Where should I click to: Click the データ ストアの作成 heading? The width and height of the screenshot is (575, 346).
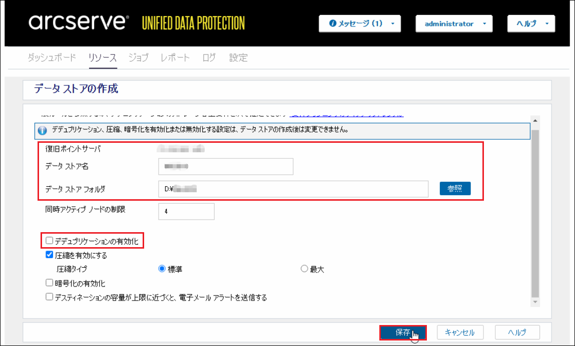click(76, 89)
